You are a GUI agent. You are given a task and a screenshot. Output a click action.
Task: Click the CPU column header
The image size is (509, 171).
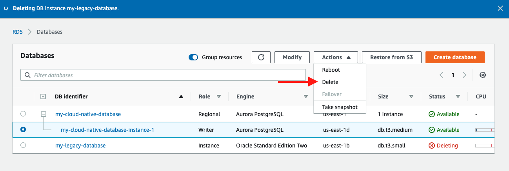(x=481, y=96)
